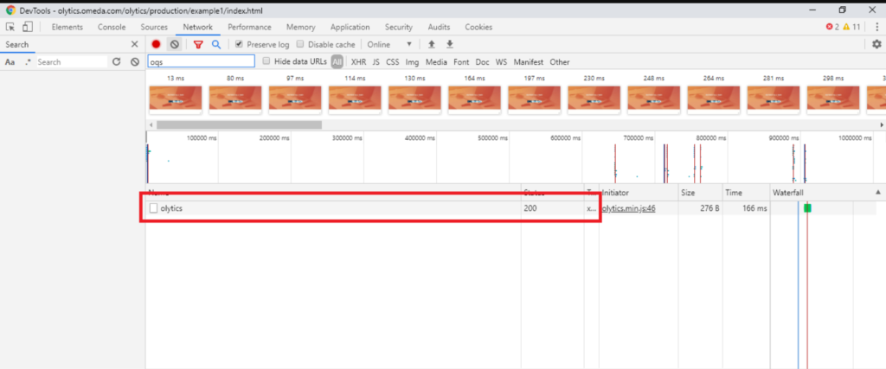The width and height of the screenshot is (886, 369).
Task: Toggle the red filter funnel icon
Action: click(x=198, y=44)
